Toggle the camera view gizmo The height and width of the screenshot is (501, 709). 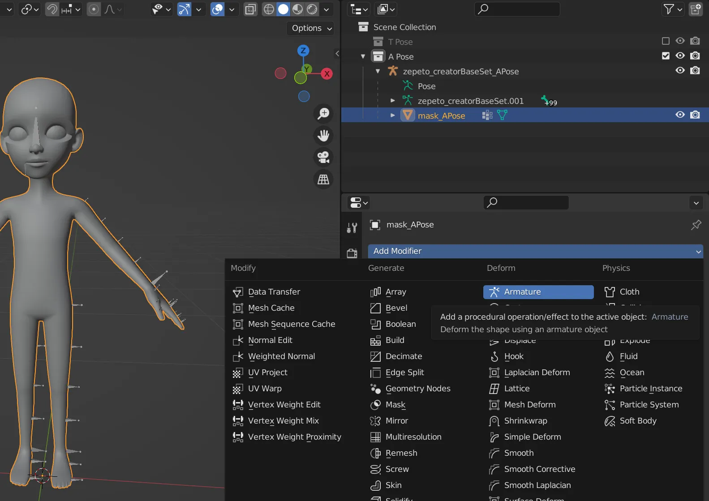[323, 157]
